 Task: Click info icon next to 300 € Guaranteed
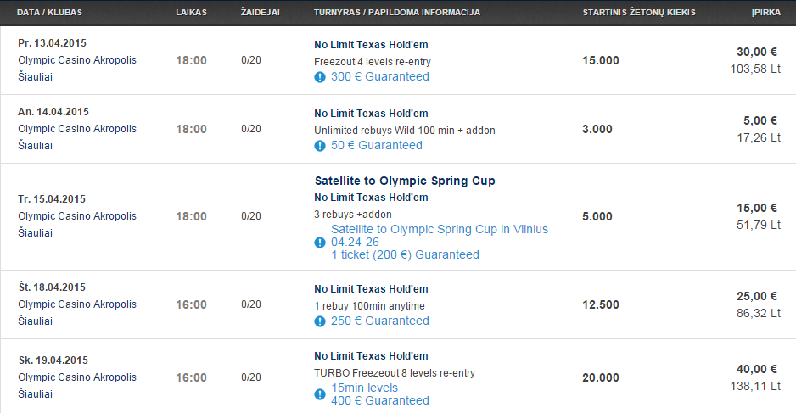319,77
